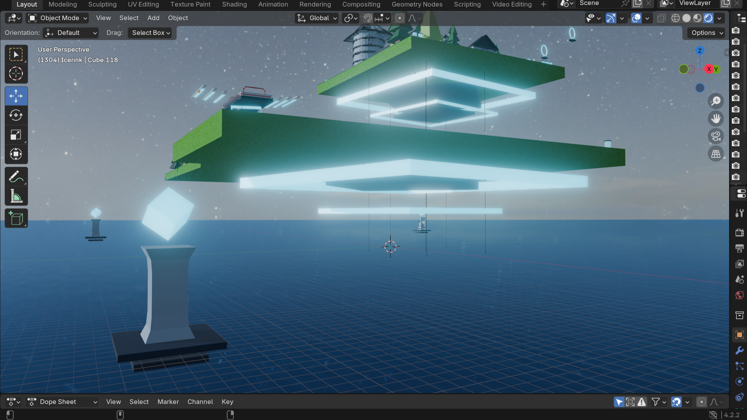Open the Select Box drag dropdown
747x420 pixels.
pos(151,33)
